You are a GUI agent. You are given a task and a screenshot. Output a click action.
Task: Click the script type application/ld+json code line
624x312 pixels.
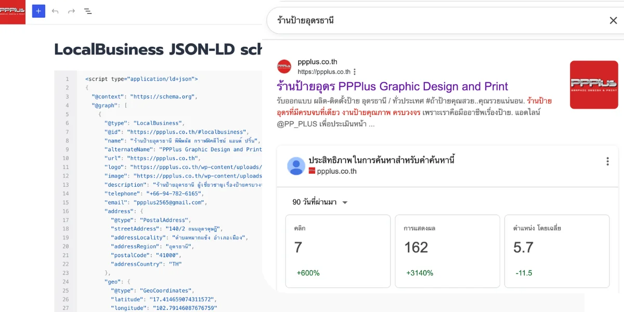pyautogui.click(x=141, y=79)
